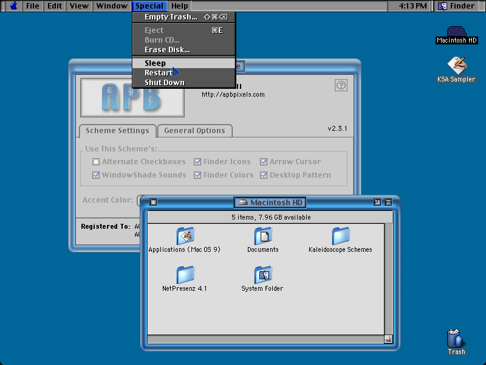Screen dimensions: 486x365
Task: Select the System Folder icon
Action: (x=262, y=279)
